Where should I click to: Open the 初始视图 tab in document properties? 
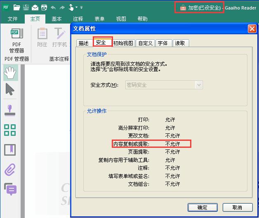tap(123, 43)
